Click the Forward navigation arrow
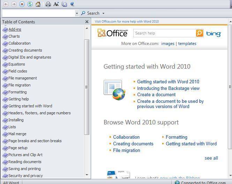 (x=14, y=4)
